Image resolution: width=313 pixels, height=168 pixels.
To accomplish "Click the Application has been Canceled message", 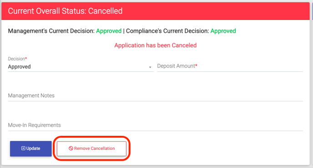I will coord(156,45).
